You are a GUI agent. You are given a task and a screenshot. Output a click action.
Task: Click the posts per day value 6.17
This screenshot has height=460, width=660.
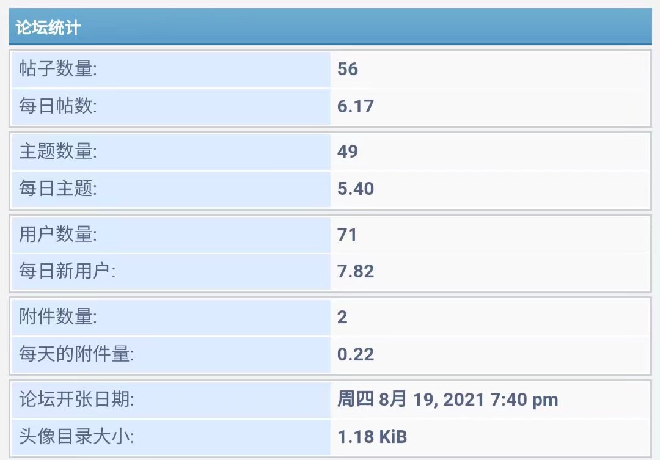355,106
